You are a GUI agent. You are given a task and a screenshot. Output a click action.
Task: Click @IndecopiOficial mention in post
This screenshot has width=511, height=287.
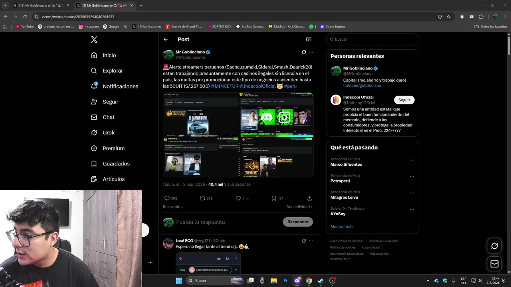257,86
